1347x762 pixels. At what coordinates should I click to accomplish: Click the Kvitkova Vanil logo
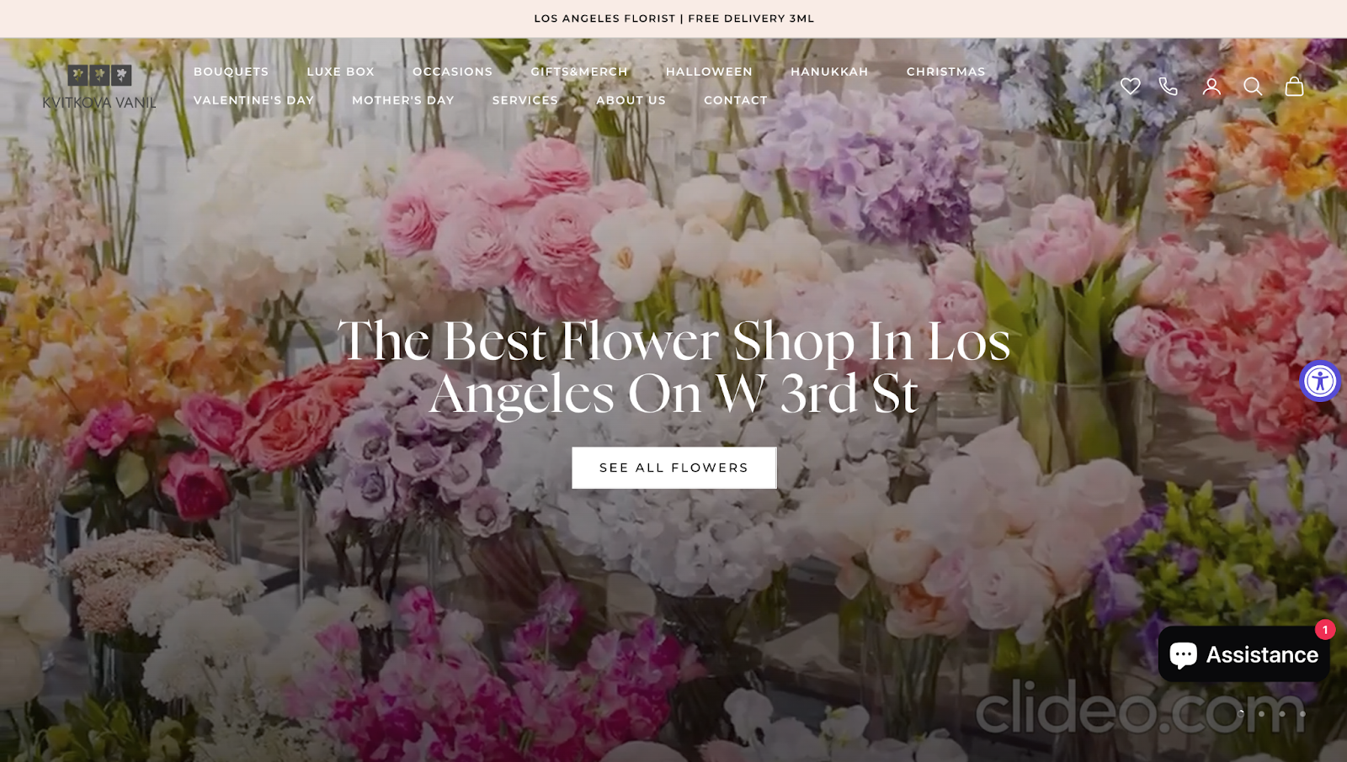point(99,87)
